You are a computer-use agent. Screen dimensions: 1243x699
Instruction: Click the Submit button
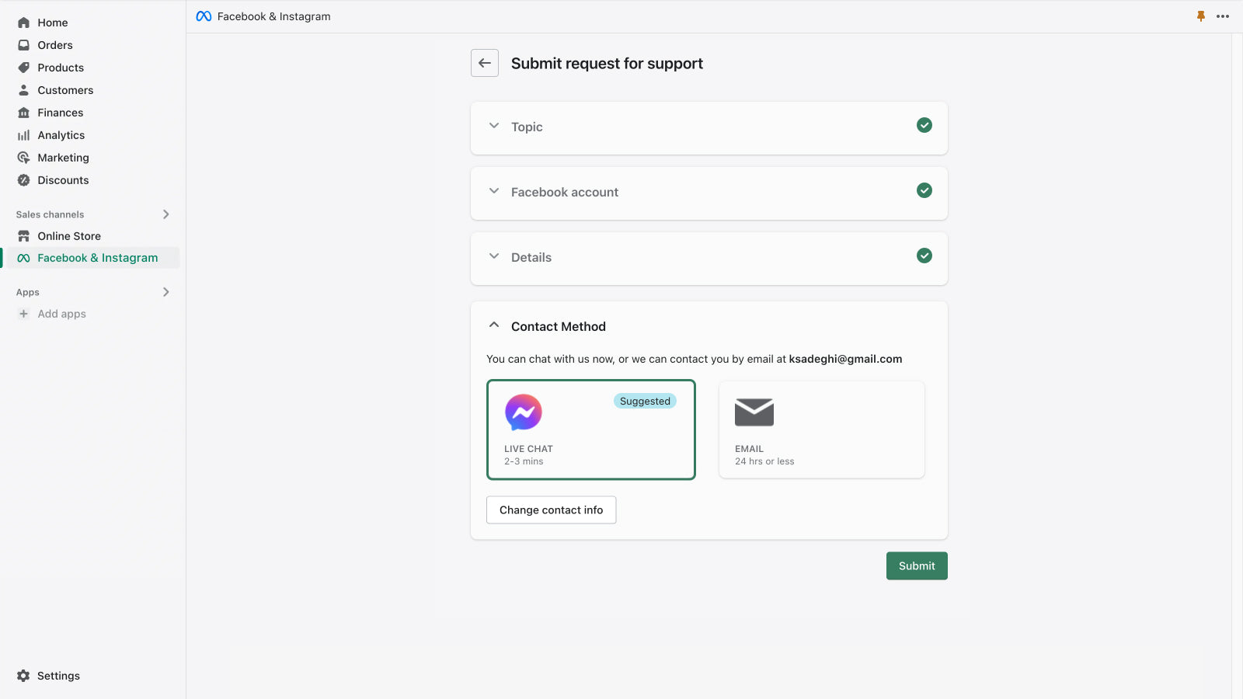coord(917,565)
